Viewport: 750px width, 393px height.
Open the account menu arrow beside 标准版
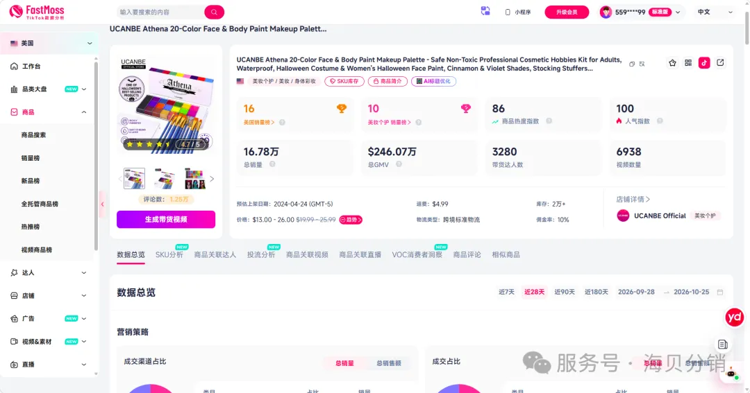point(678,12)
